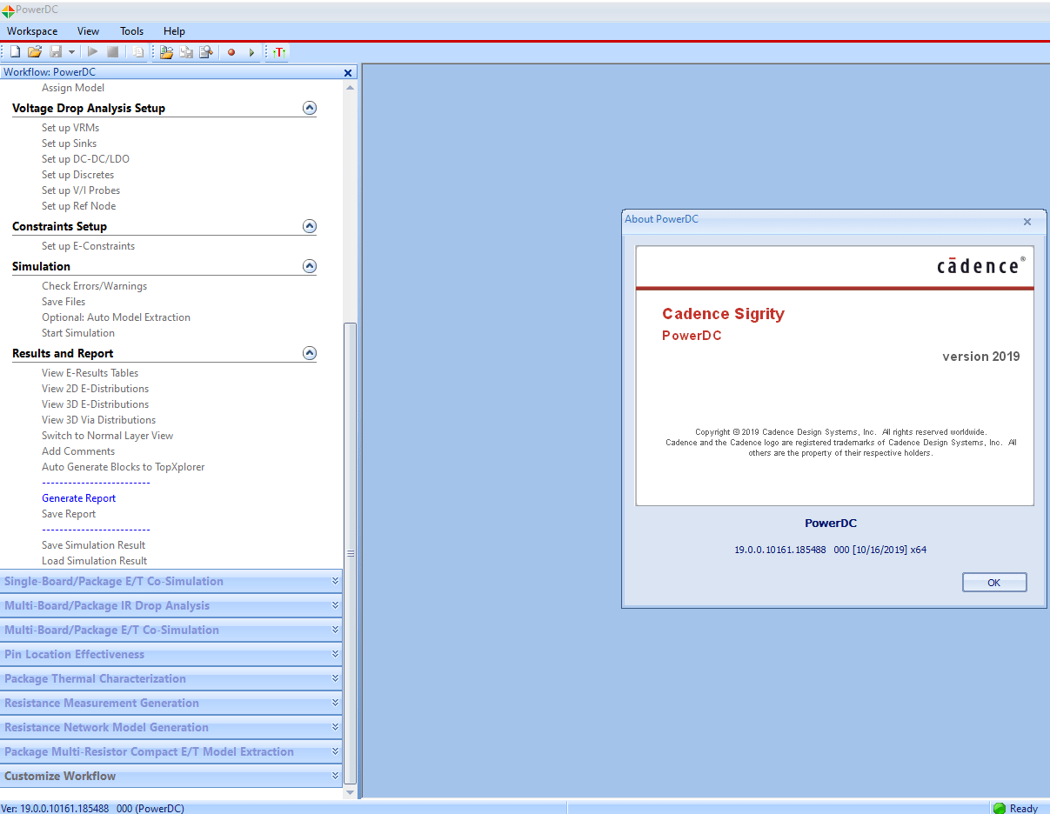
Task: Expand Single-Board/Package E/T Co-Simulation workflow
Action: click(171, 581)
